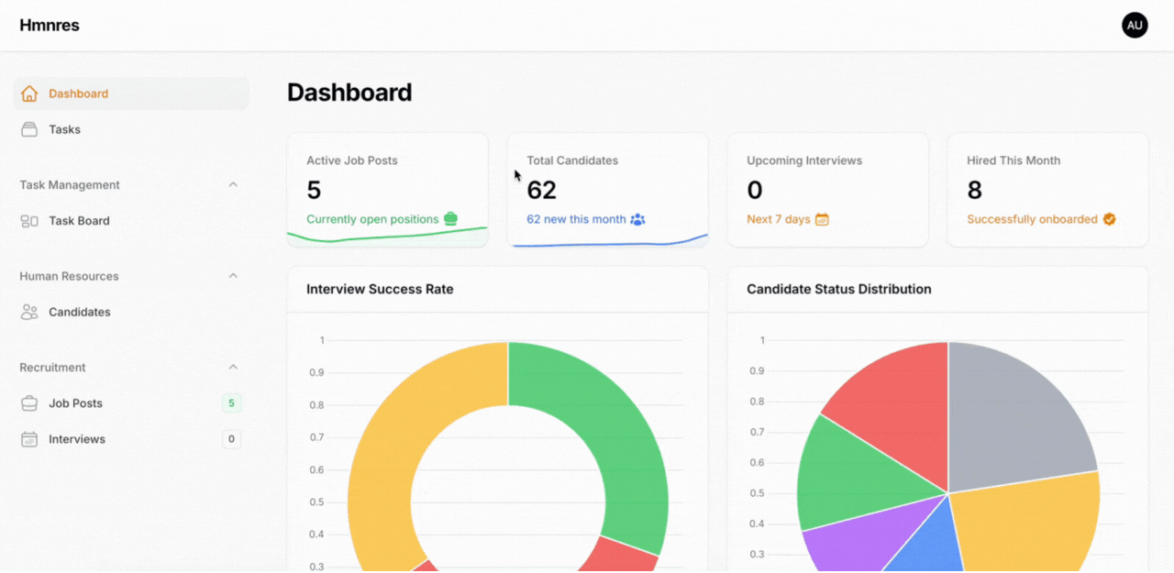1174x573 pixels.
Task: Click the Dashboard page title
Action: coord(349,93)
